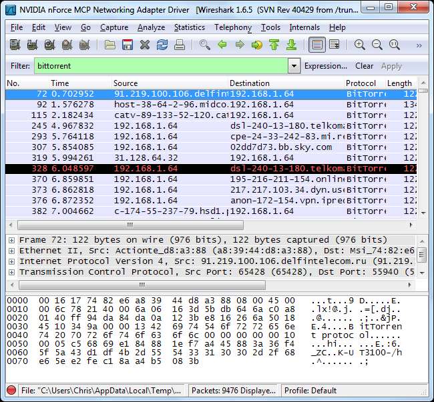Screen dimensions: 434x402
Task: Show more toolbar items chevron
Action: 419,45
